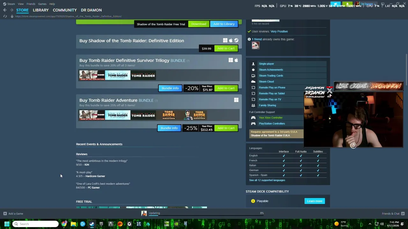Viewport: 408px width, 229px height.
Task: Open the Friends & Chat grid icon
Action: click(x=403, y=213)
